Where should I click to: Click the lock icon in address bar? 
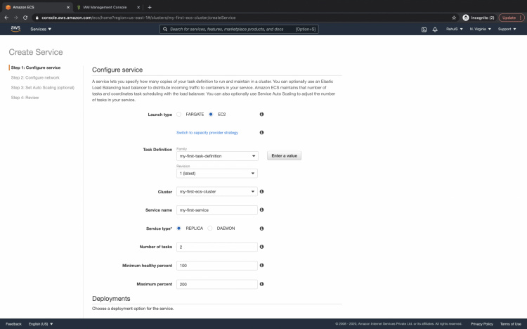pyautogui.click(x=37, y=18)
